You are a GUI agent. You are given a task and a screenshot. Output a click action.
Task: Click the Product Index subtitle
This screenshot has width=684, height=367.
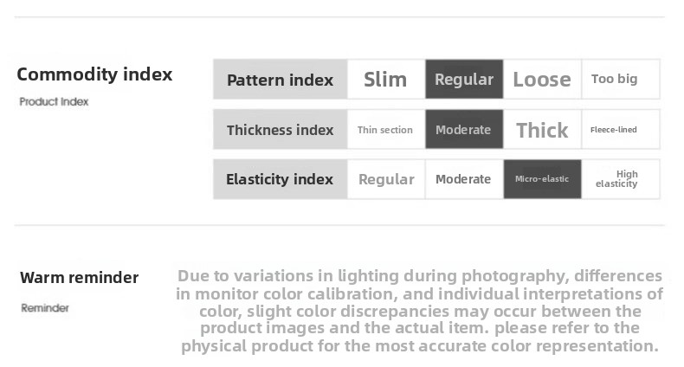click(54, 102)
